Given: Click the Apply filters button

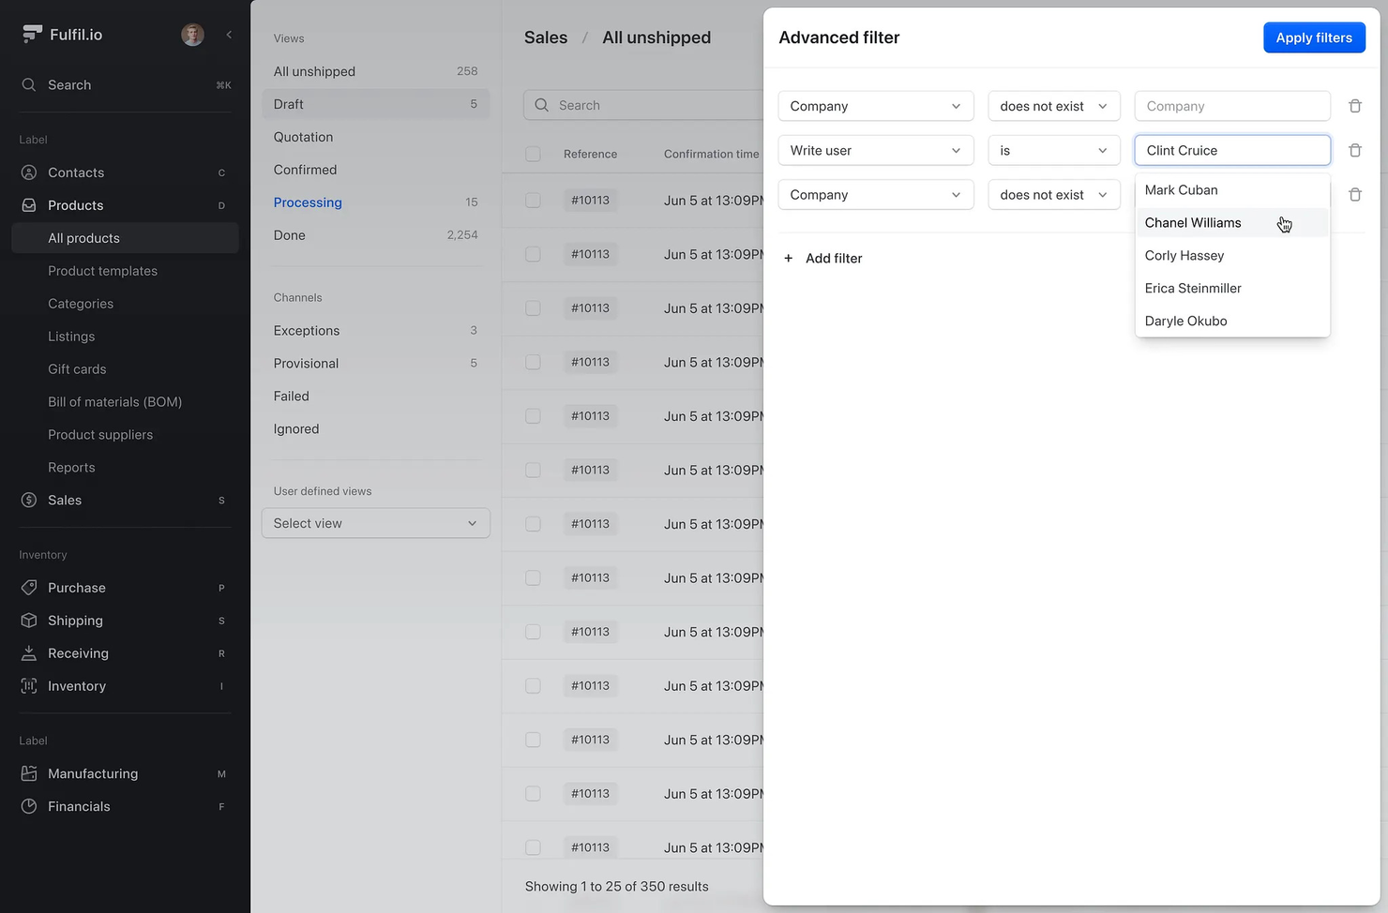Looking at the screenshot, I should [x=1314, y=37].
